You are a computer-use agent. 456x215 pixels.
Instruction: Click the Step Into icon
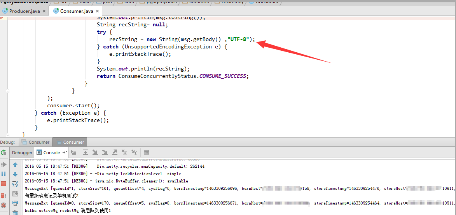pyautogui.click(x=95, y=152)
